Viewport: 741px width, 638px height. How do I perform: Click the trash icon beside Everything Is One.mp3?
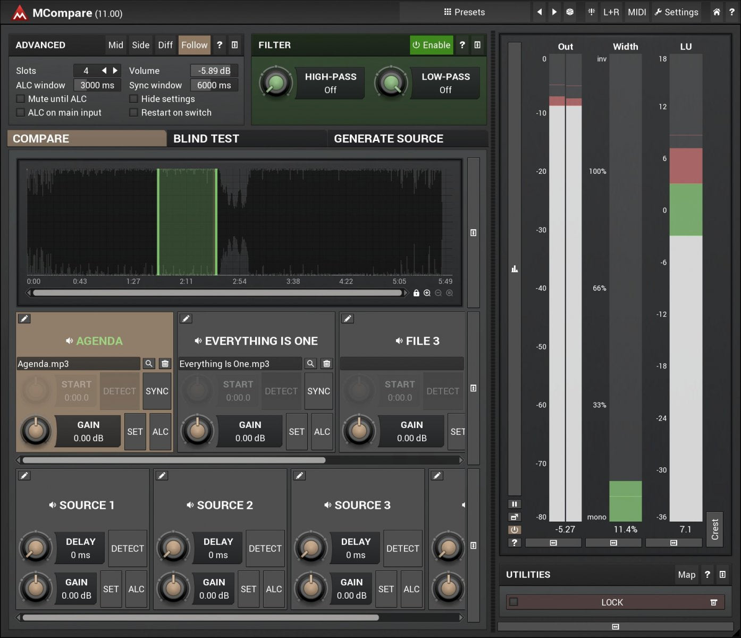pos(326,364)
